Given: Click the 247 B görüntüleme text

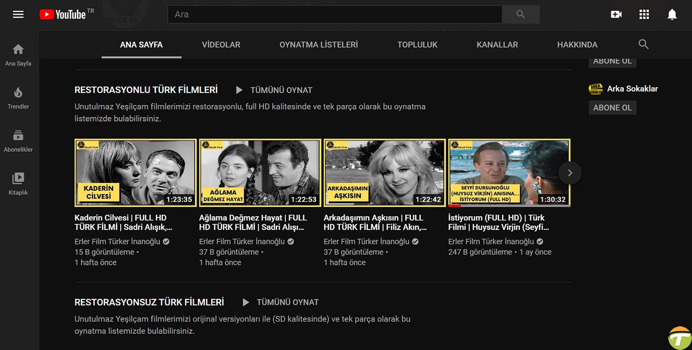Looking at the screenshot, I should tap(480, 252).
